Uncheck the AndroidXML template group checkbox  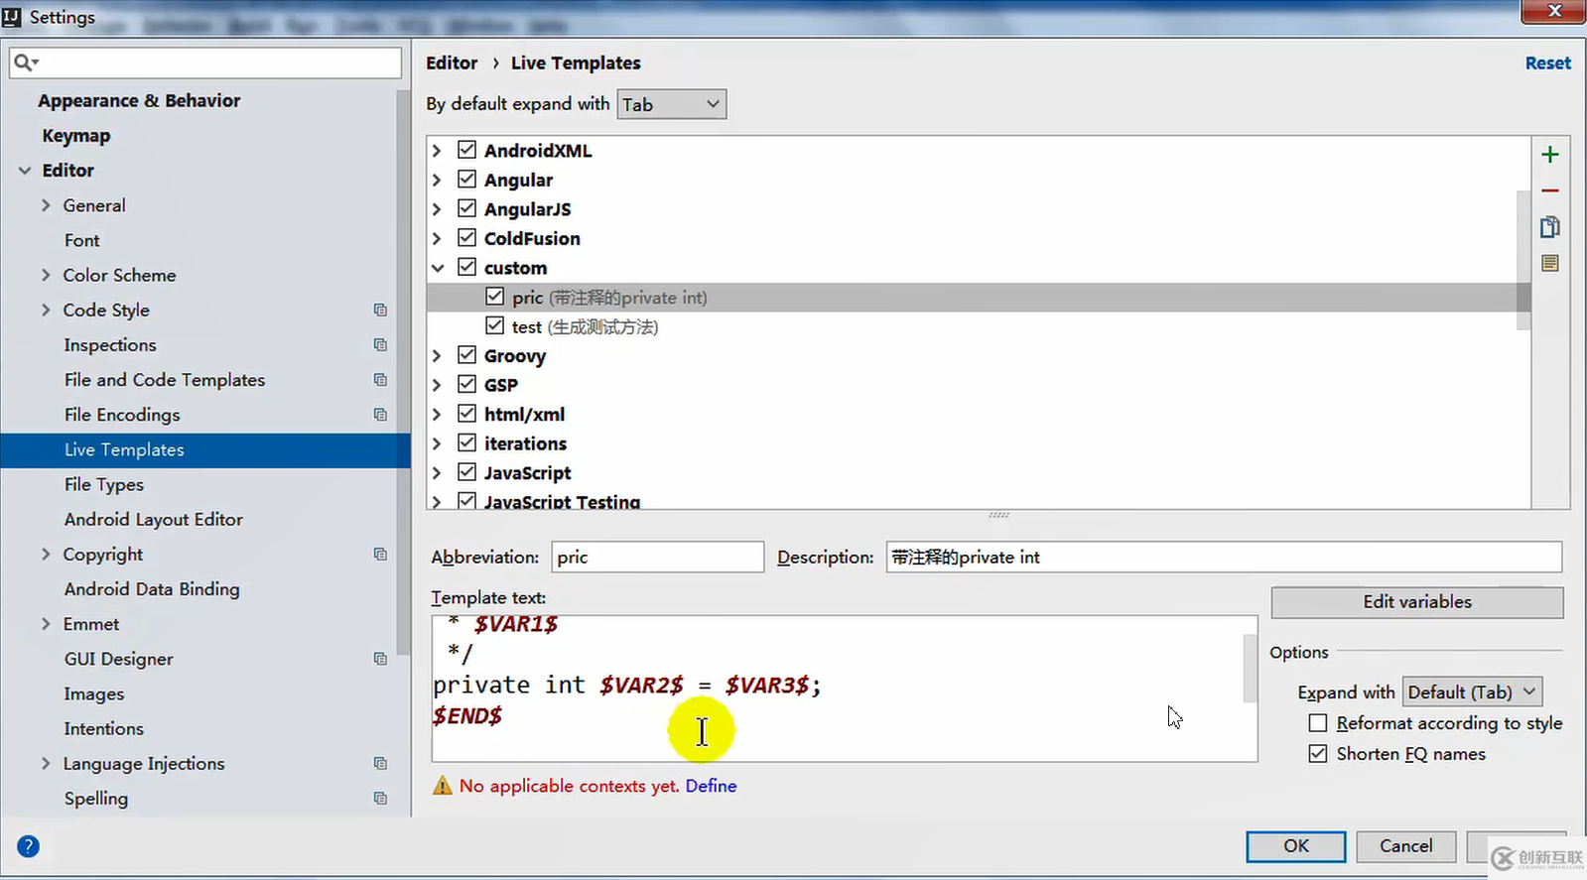[466, 150]
